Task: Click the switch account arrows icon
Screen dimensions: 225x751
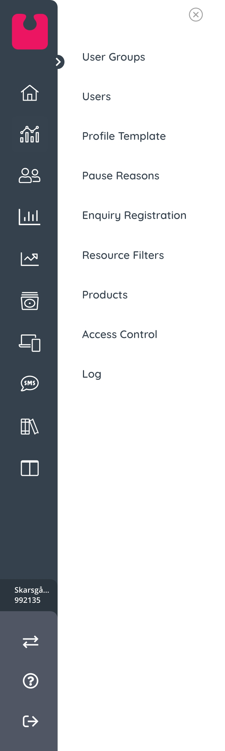Action: click(30, 642)
